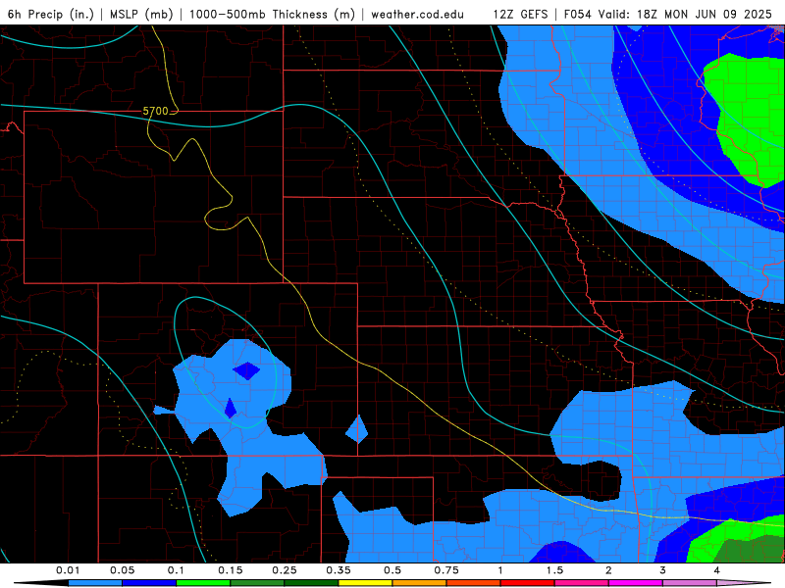Click the 0.15 legend value
785x588 pixels.
tap(231, 570)
